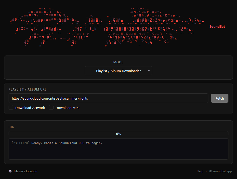The image size is (237, 179).
Task: Enable the Download Artwork checkbox
Action: coord(11,108)
